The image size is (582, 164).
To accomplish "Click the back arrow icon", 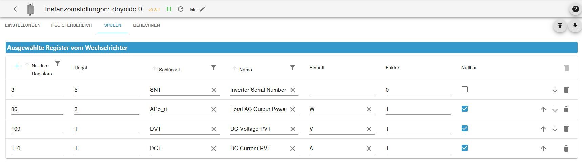I will [16, 9].
